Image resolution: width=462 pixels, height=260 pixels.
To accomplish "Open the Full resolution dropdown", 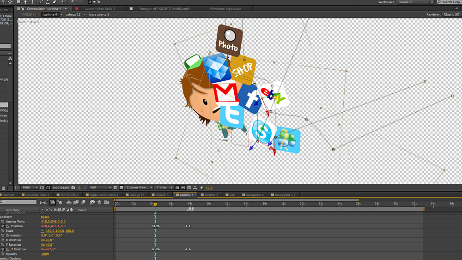I will (x=100, y=187).
